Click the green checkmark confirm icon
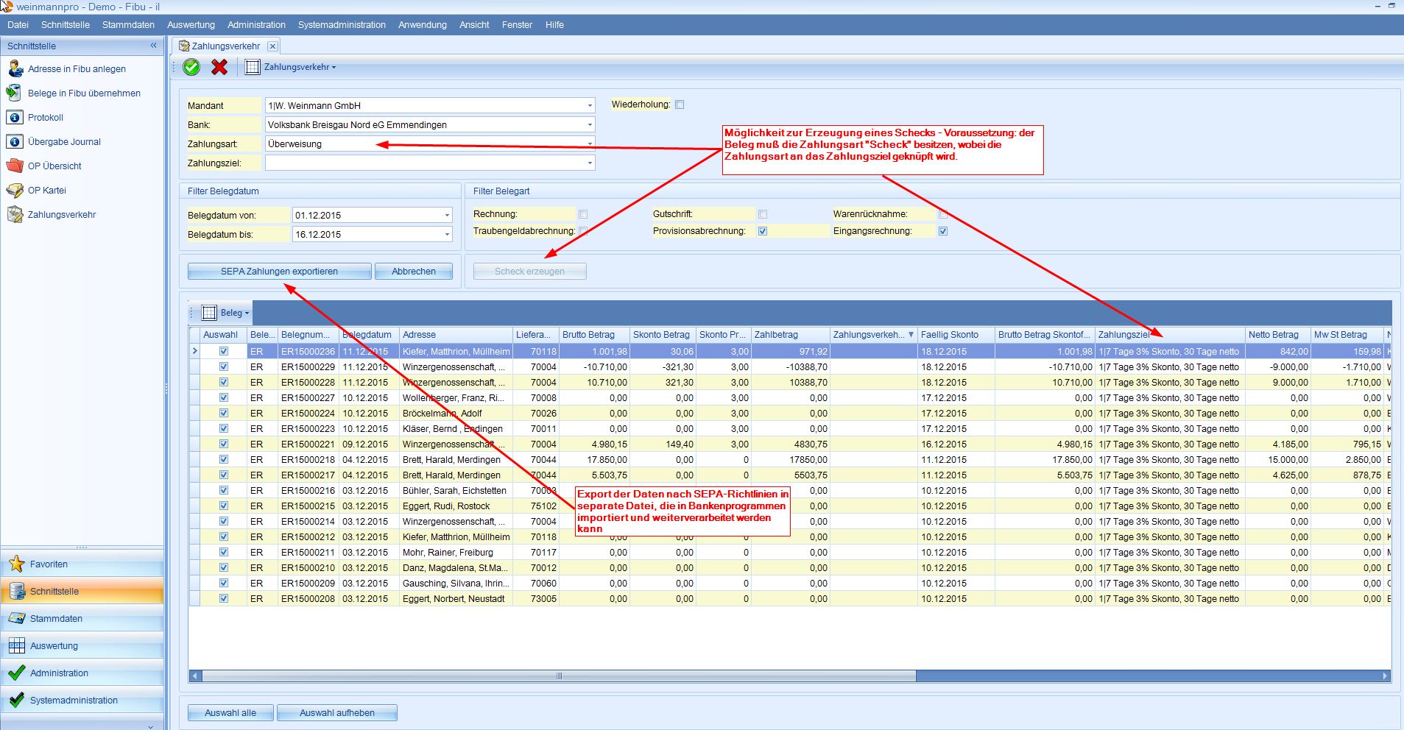Viewport: 1404px width, 730px height. point(191,67)
